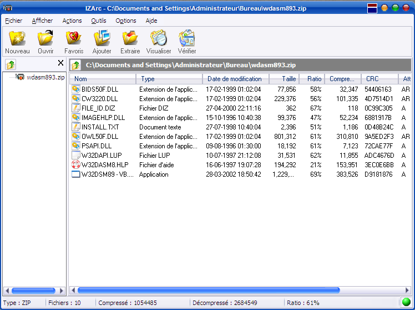
Task: Sort files by the CRC column header
Action: coord(380,79)
